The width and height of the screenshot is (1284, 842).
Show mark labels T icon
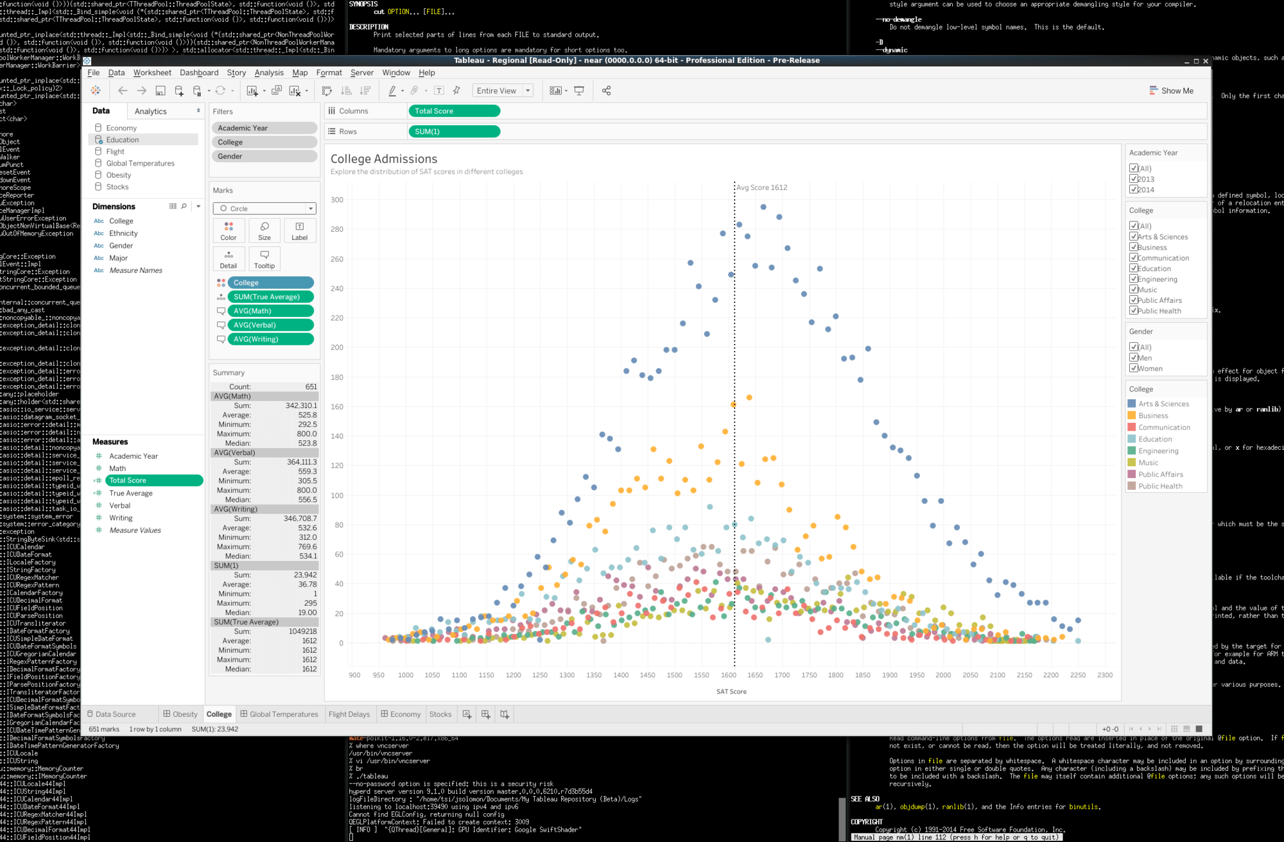pyautogui.click(x=439, y=90)
